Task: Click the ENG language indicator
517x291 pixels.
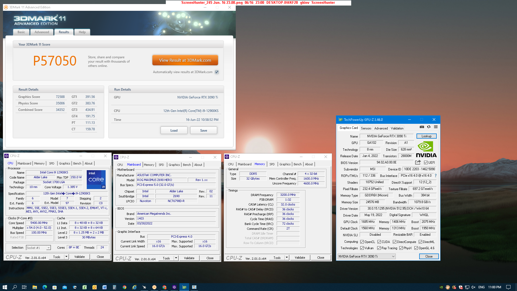Action: [481, 287]
